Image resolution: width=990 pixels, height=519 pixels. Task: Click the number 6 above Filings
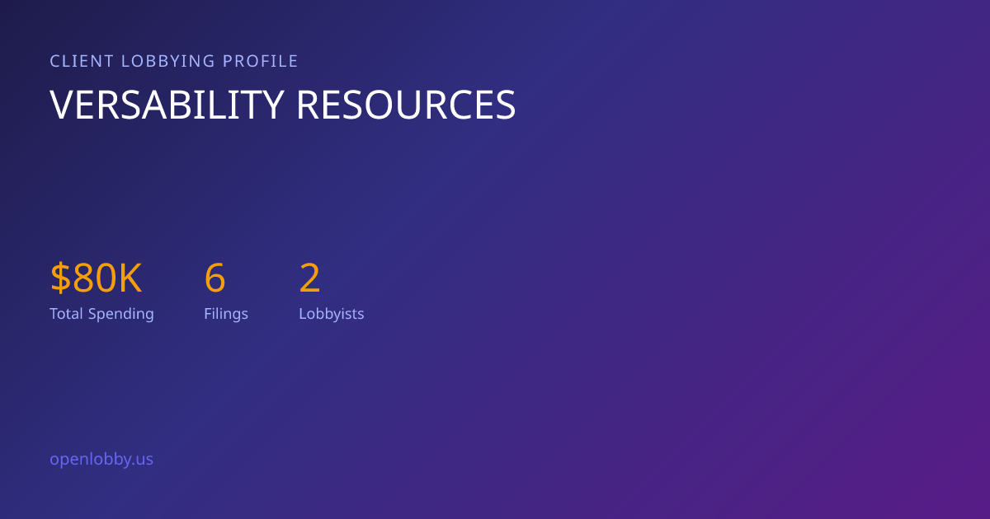pos(214,278)
